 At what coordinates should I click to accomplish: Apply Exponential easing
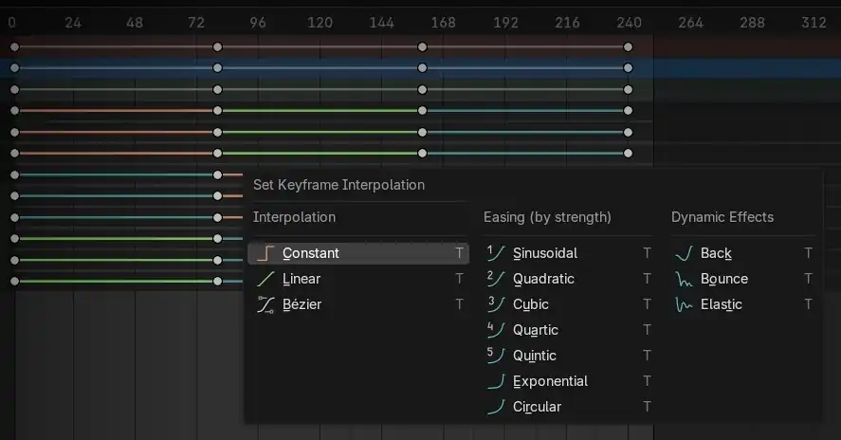pyautogui.click(x=550, y=381)
